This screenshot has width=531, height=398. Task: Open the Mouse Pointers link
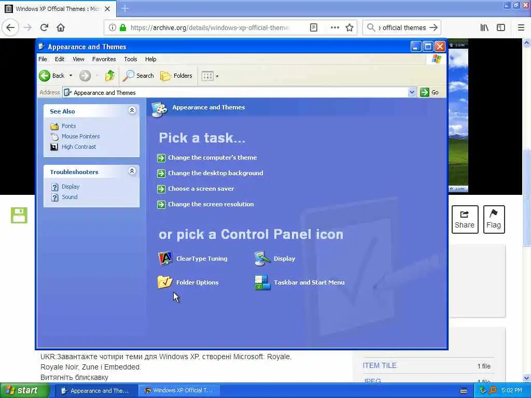coord(80,136)
